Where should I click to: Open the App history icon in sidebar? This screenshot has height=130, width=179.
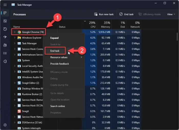5,29
